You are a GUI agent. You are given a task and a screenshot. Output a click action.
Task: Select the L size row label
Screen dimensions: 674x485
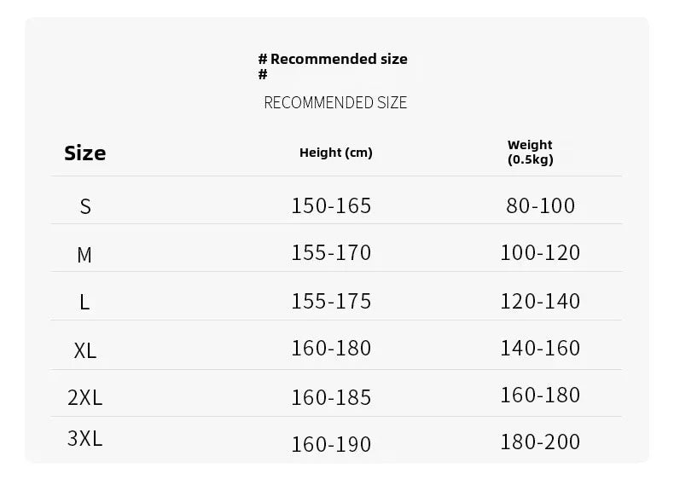[x=84, y=302]
